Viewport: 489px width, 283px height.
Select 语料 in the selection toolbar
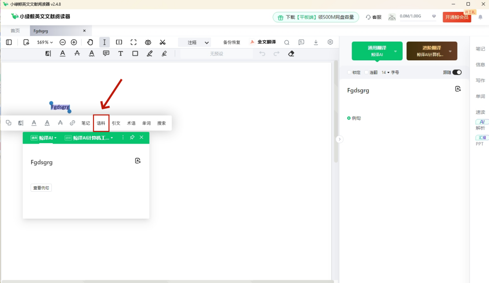coord(101,123)
